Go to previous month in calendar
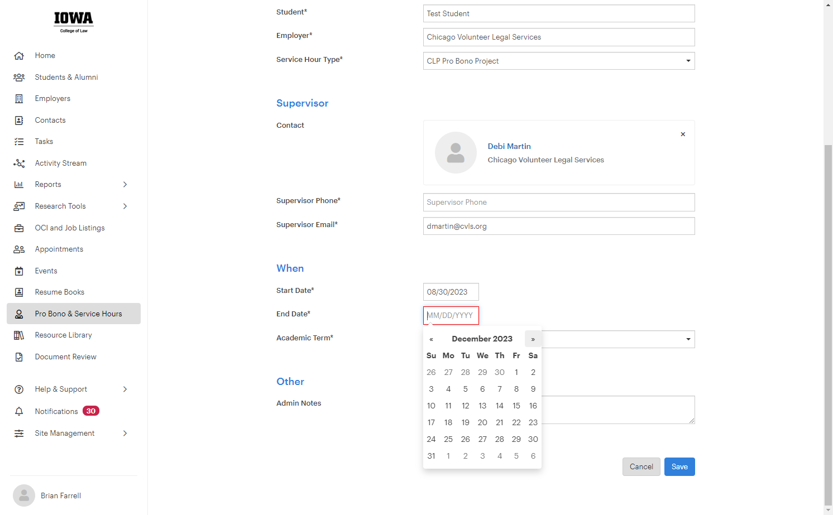This screenshot has width=833, height=515. 432,339
